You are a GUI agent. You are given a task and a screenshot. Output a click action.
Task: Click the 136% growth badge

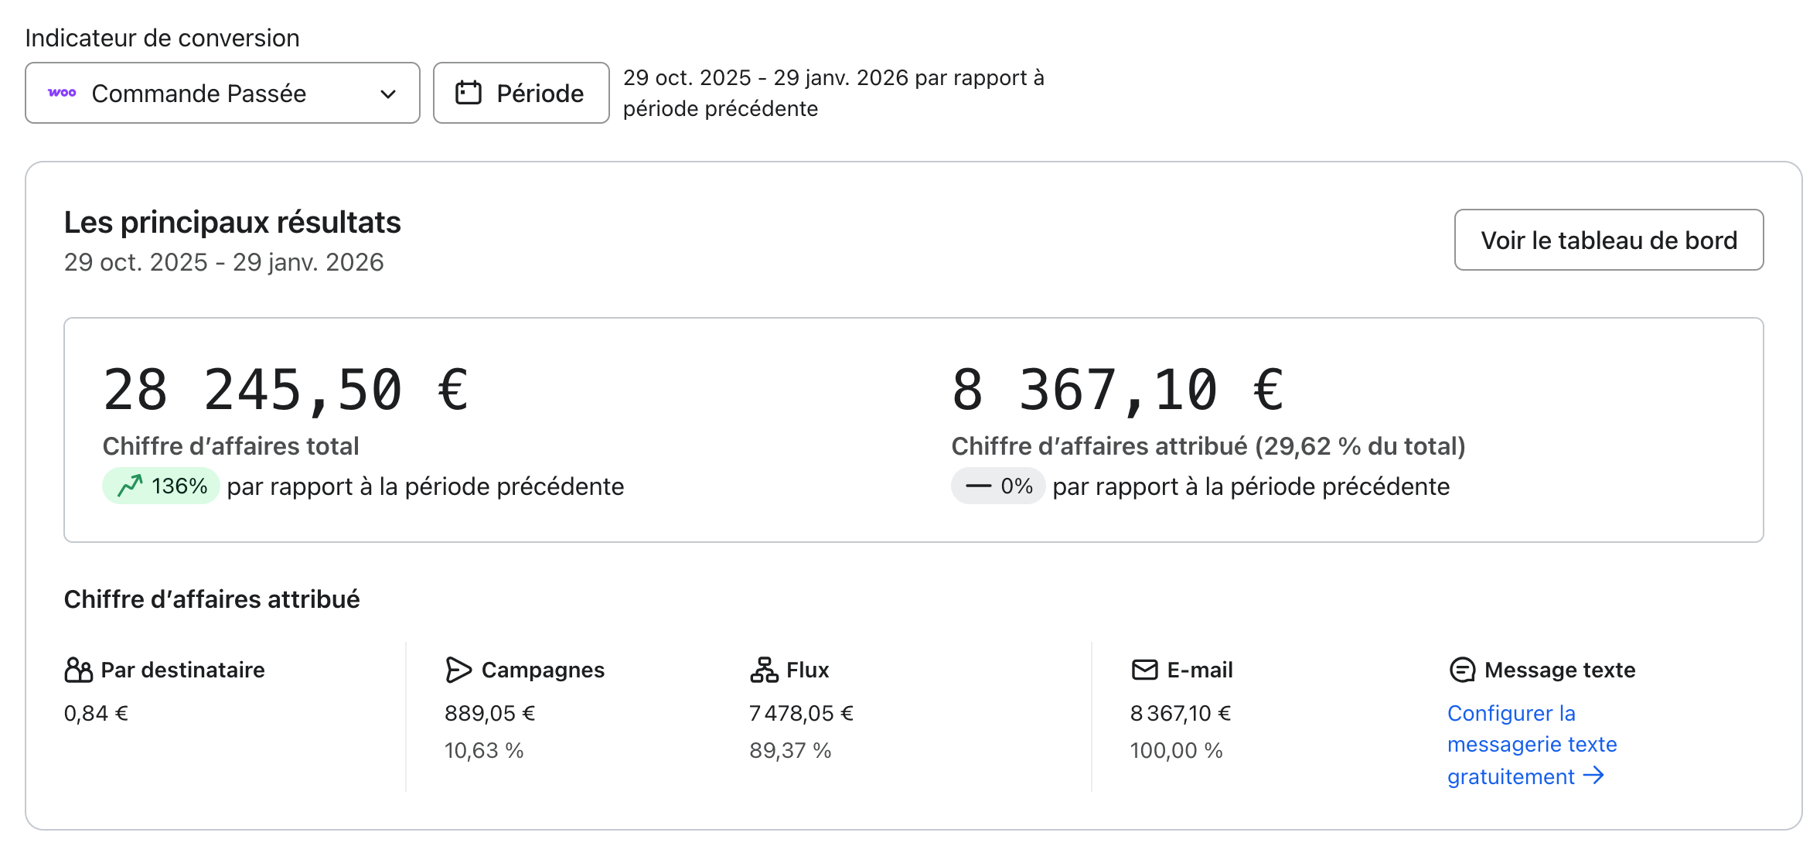pyautogui.click(x=162, y=486)
